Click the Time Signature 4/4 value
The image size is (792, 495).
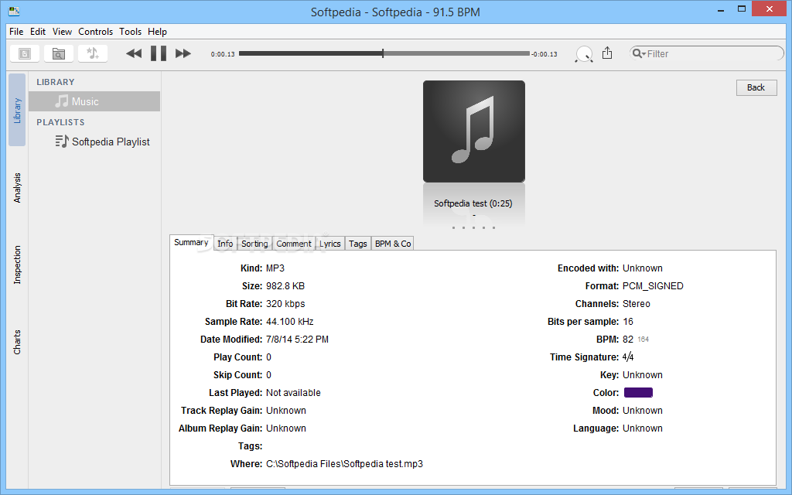[x=628, y=357]
